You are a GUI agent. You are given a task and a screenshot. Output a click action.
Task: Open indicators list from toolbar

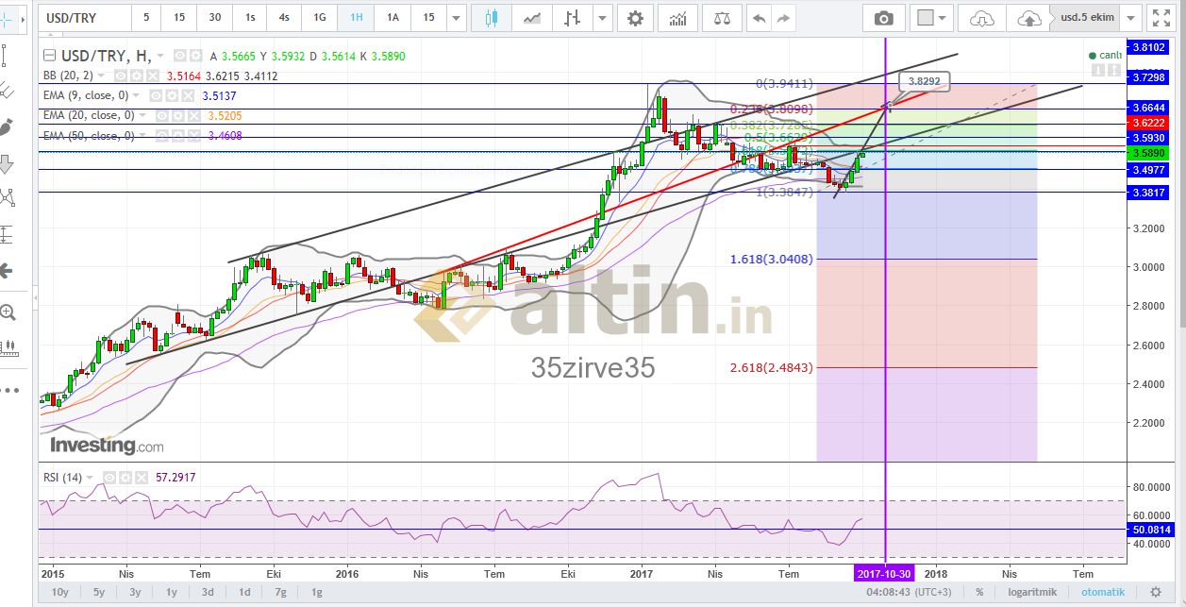[x=677, y=18]
